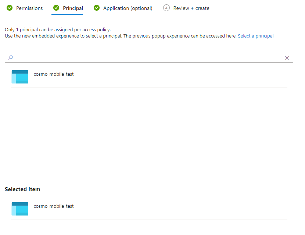This screenshot has width=305, height=235.
Task: Switch to the Principal tab
Action: 73,8
